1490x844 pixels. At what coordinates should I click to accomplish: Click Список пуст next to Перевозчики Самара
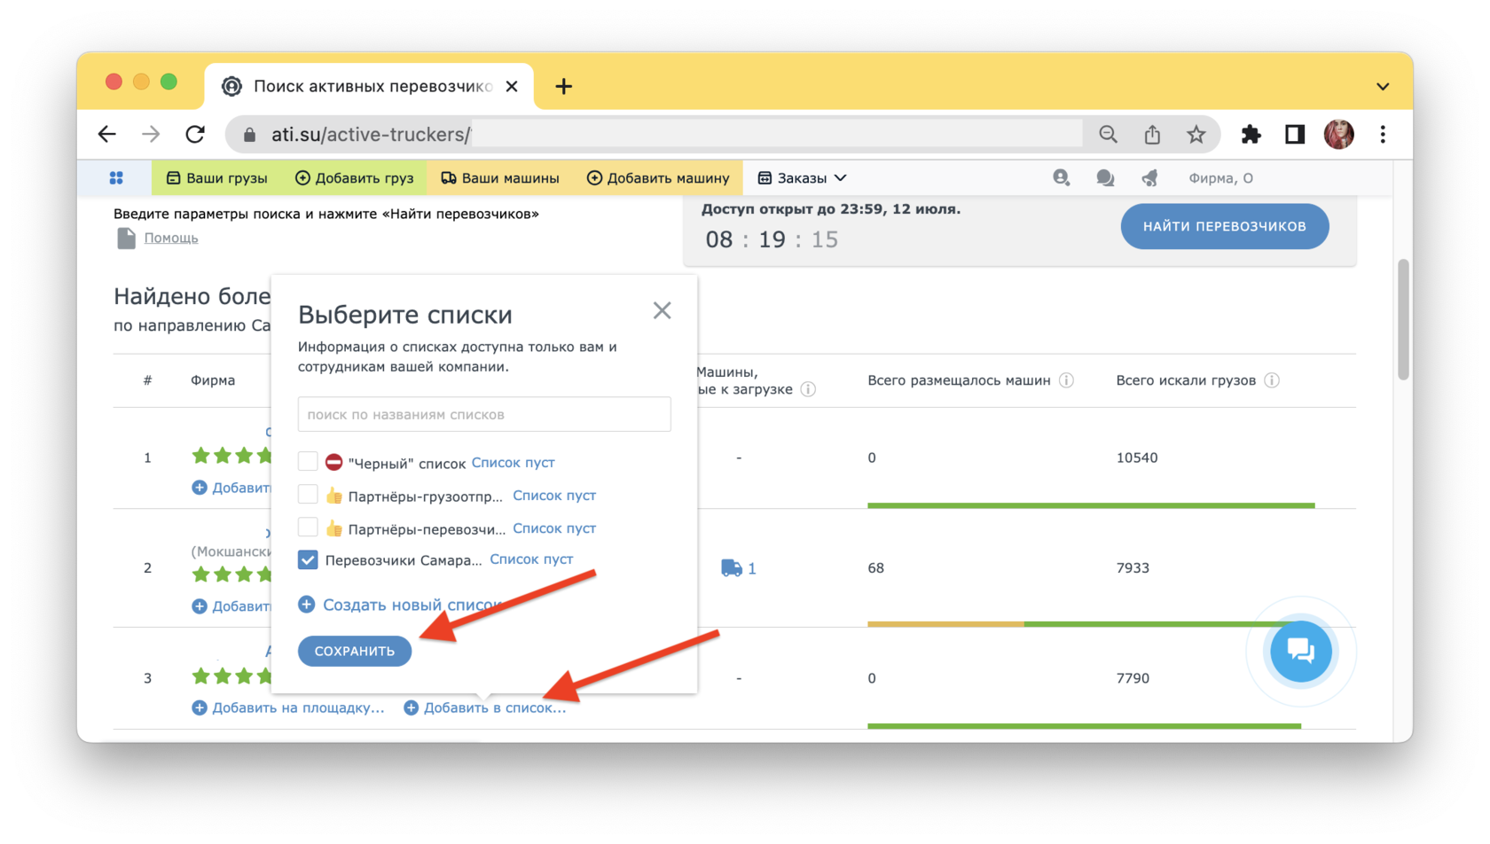click(x=531, y=559)
